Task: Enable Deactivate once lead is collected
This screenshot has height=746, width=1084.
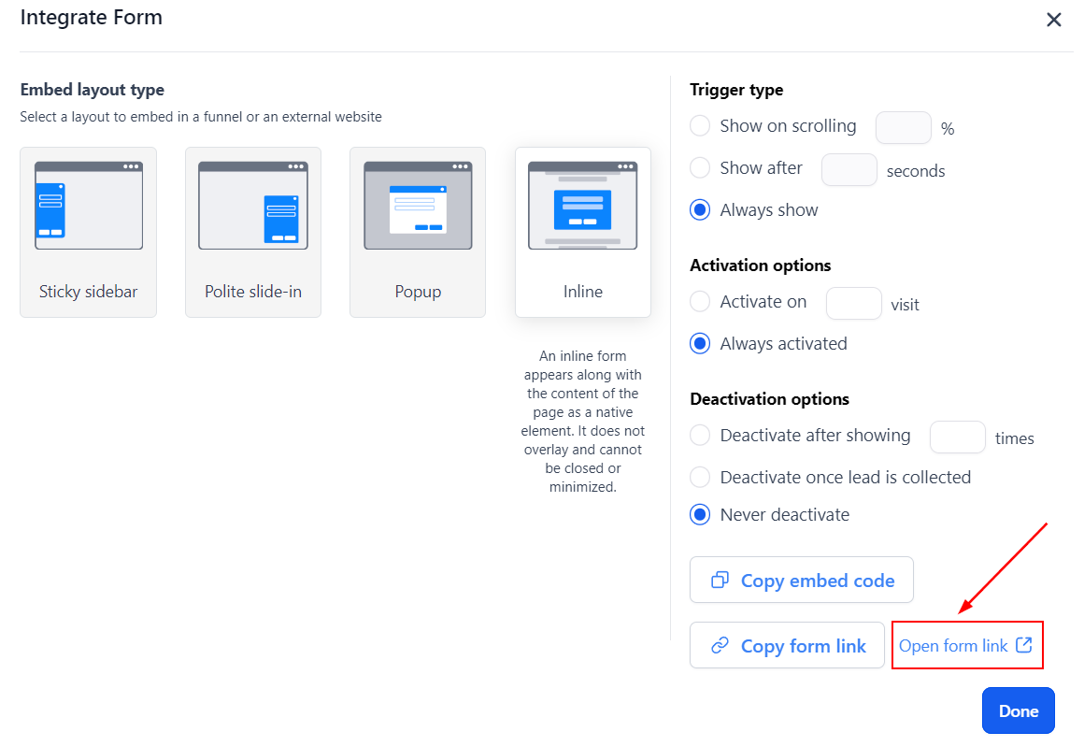Action: 700,478
